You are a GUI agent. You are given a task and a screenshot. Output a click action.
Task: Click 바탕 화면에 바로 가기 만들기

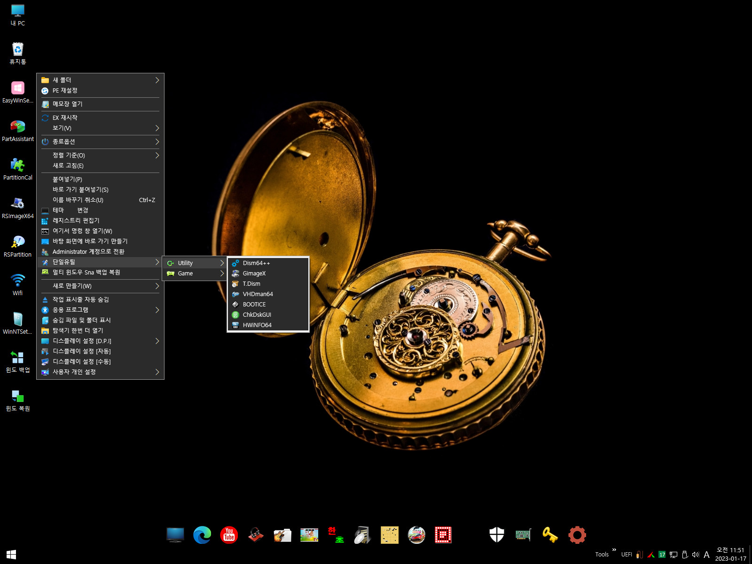coord(100,242)
